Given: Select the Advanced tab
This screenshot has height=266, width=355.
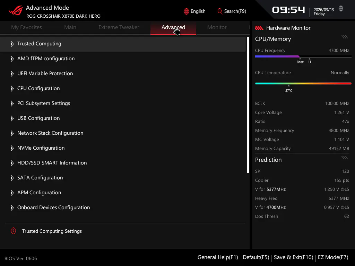Looking at the screenshot, I should pos(173,27).
